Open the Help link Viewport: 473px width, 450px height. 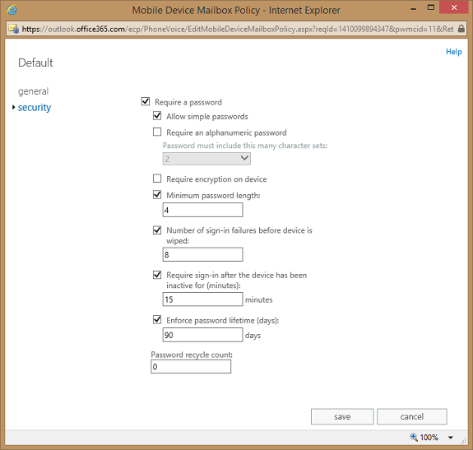click(x=454, y=52)
